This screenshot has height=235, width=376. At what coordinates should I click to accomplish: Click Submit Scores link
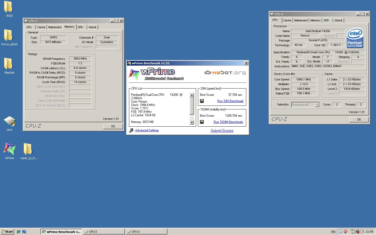click(x=222, y=131)
